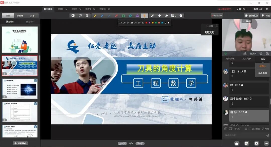
Task: Select the eraser tool
Action: pos(166,16)
